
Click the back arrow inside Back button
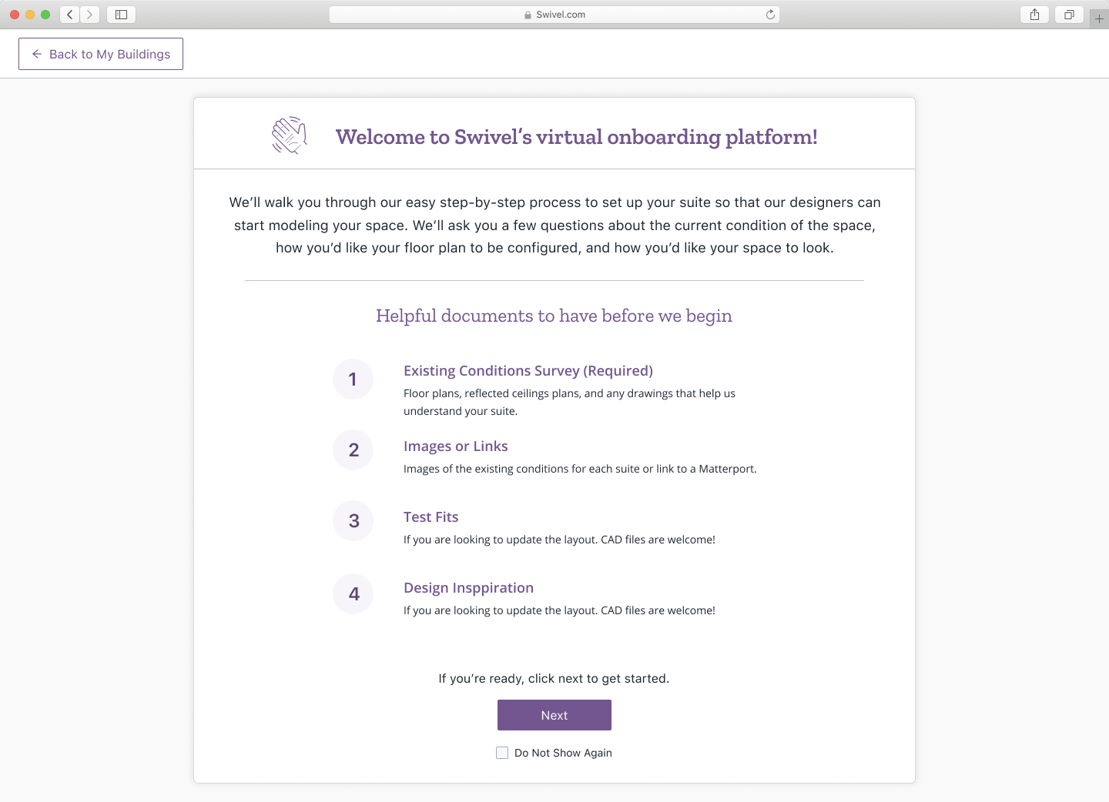[37, 54]
